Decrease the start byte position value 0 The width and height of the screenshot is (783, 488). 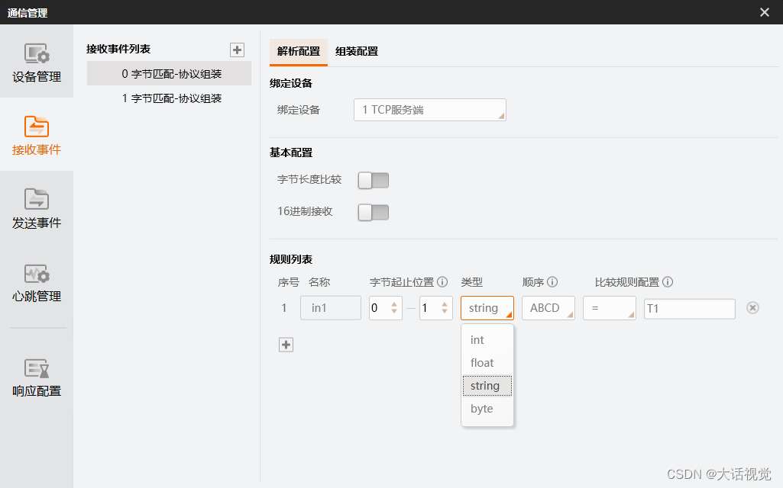tap(394, 312)
